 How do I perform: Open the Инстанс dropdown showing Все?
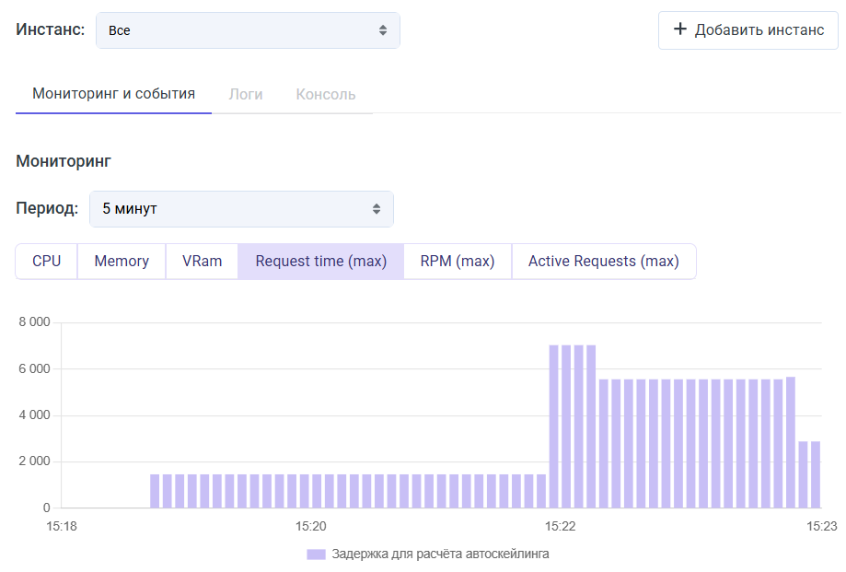click(x=247, y=30)
